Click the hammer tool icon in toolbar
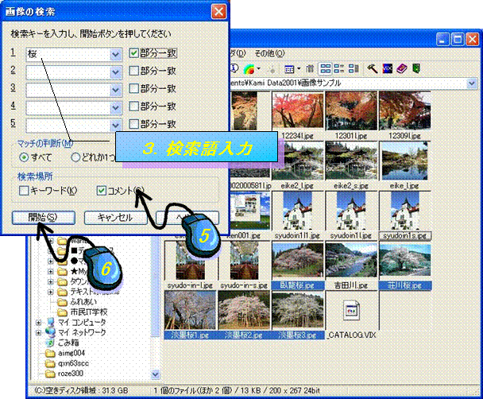The width and height of the screenshot is (483, 399). (x=372, y=69)
